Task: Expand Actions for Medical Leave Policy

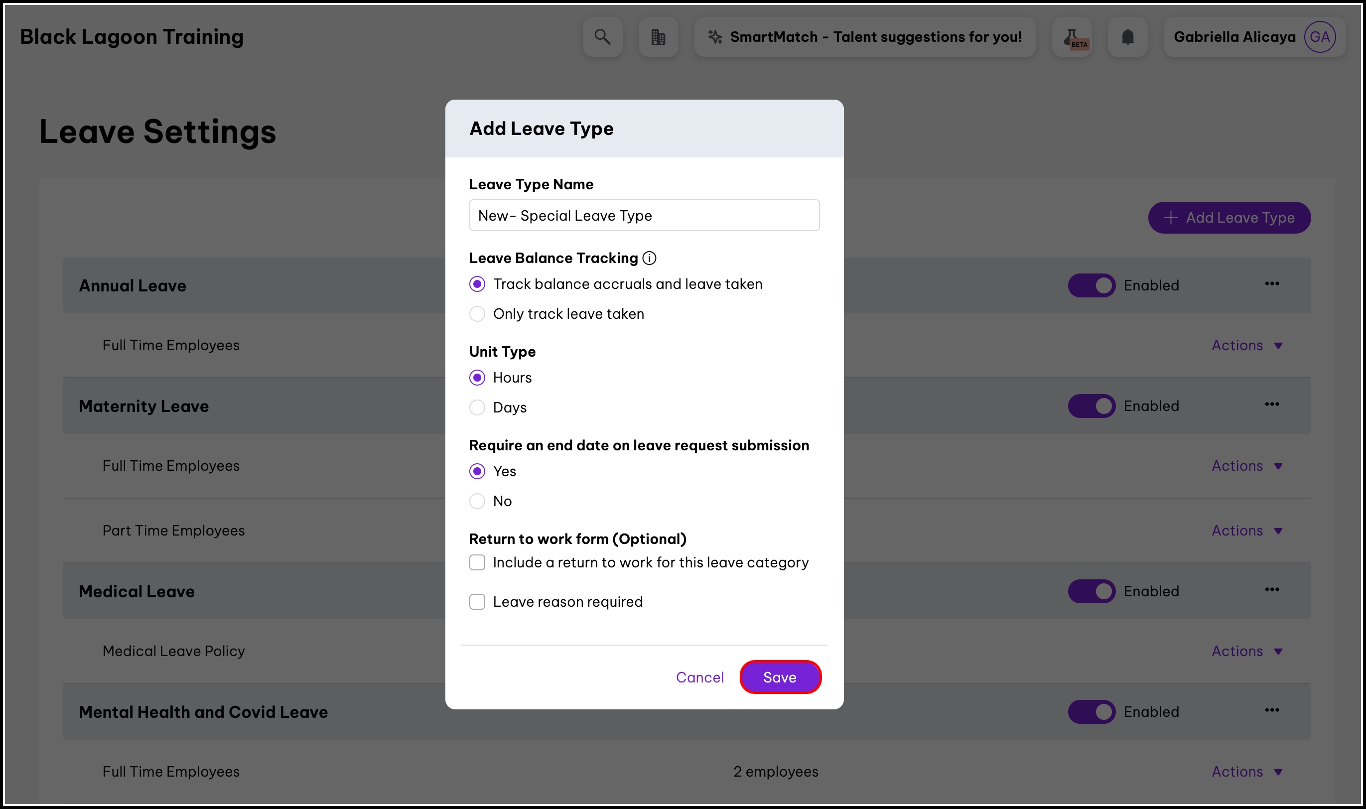Action: (x=1246, y=651)
